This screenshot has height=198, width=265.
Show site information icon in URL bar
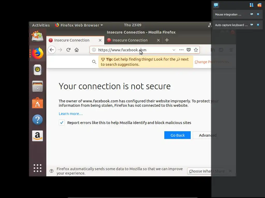pos(94,50)
